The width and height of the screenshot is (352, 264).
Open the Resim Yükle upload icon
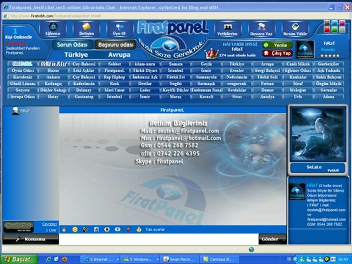(295, 29)
